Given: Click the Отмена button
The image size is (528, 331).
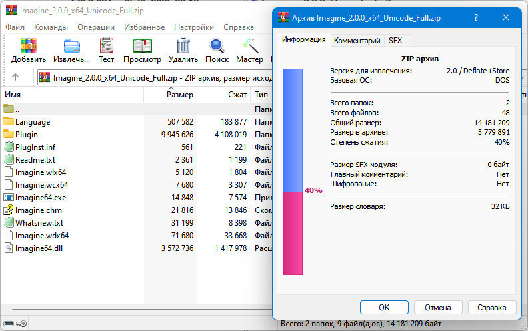Looking at the screenshot, I should (437, 307).
